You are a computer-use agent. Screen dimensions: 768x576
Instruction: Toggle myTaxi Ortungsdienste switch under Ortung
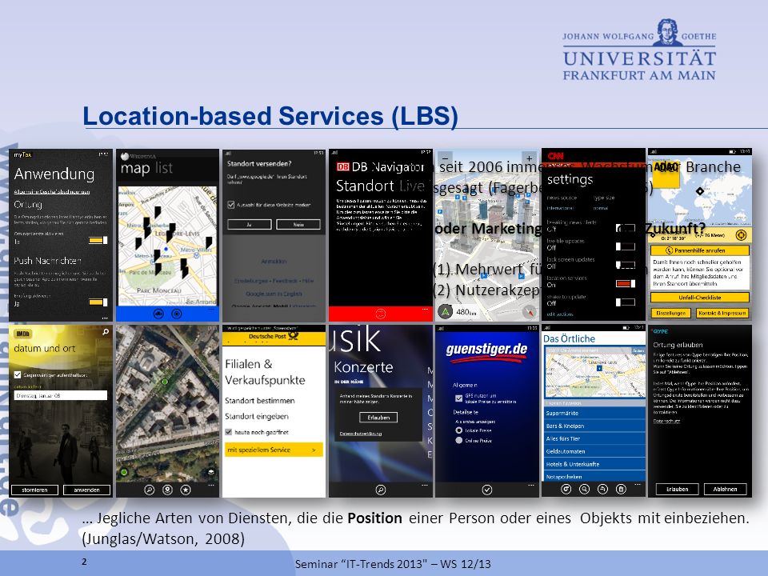click(98, 240)
